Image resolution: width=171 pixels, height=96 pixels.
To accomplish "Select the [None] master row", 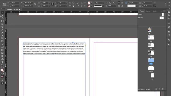I will [x=151, y=14].
